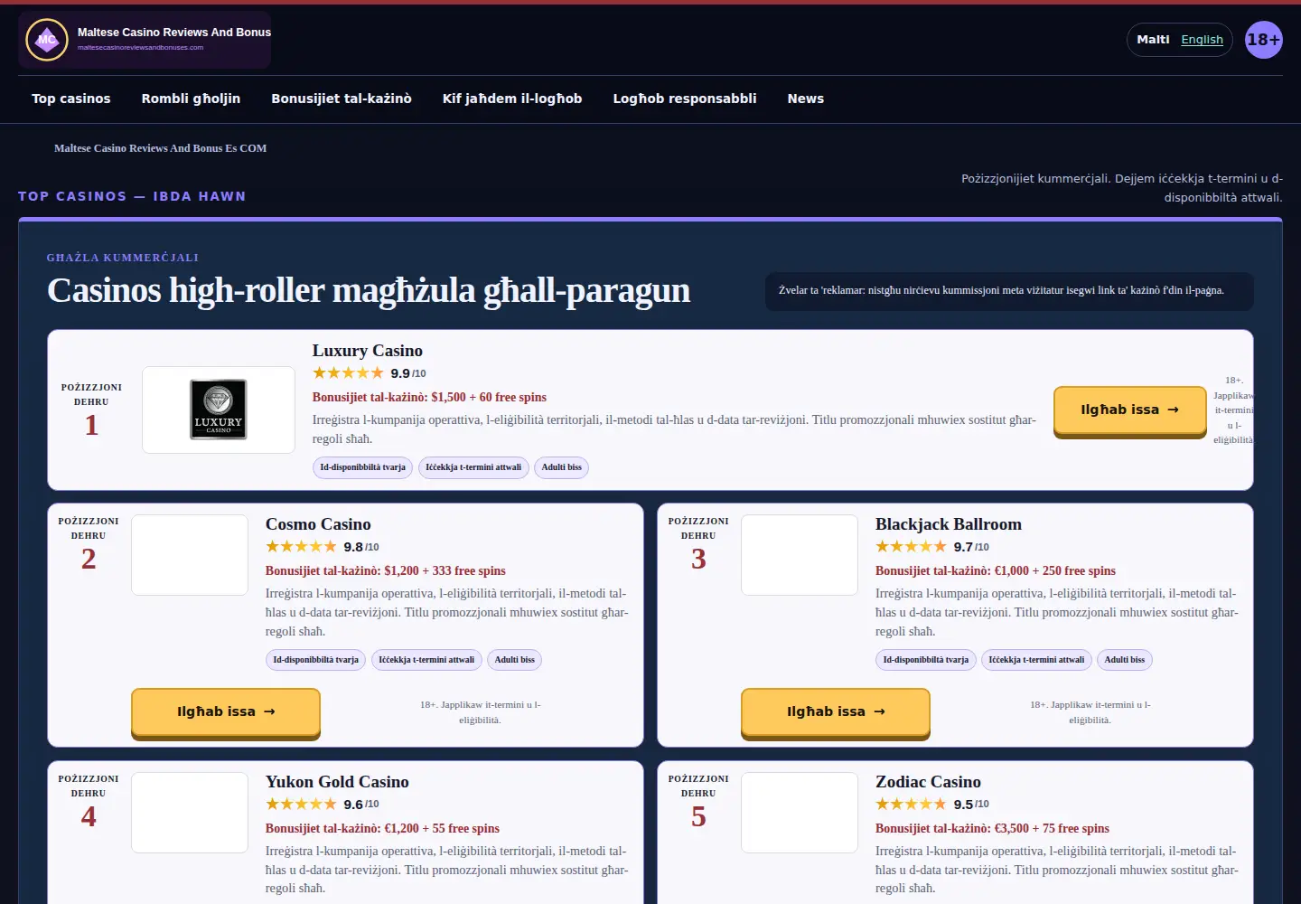
Task: Switch language to English
Action: (x=1202, y=40)
